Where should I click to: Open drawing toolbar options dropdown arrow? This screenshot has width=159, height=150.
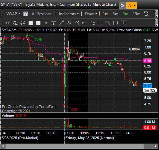click(x=156, y=25)
